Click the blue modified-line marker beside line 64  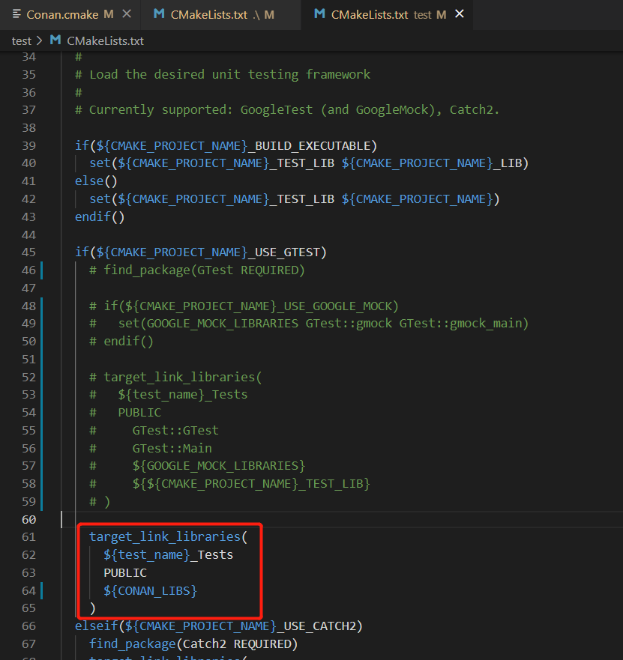click(41, 590)
